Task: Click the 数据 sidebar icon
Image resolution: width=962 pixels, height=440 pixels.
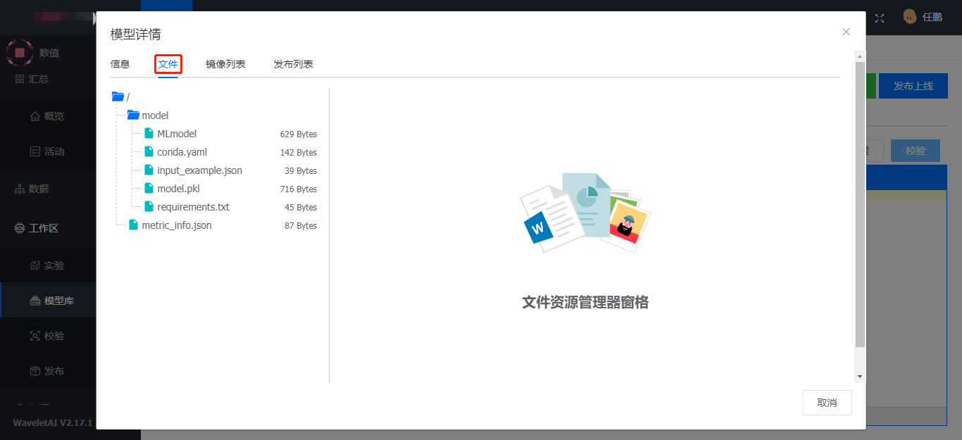Action: 20,189
